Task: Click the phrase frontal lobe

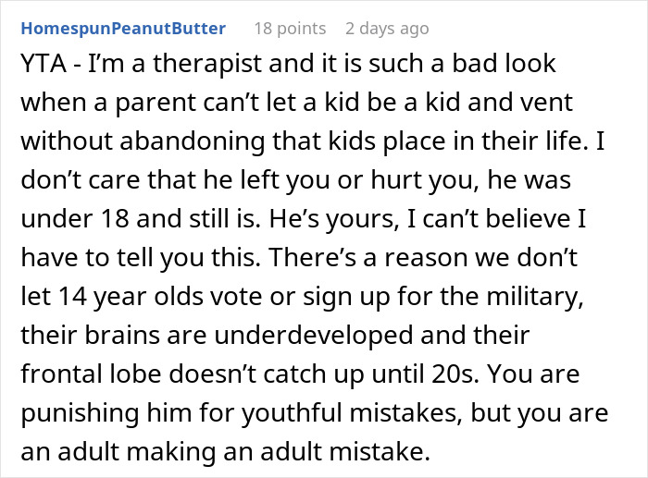Action: coord(91,374)
